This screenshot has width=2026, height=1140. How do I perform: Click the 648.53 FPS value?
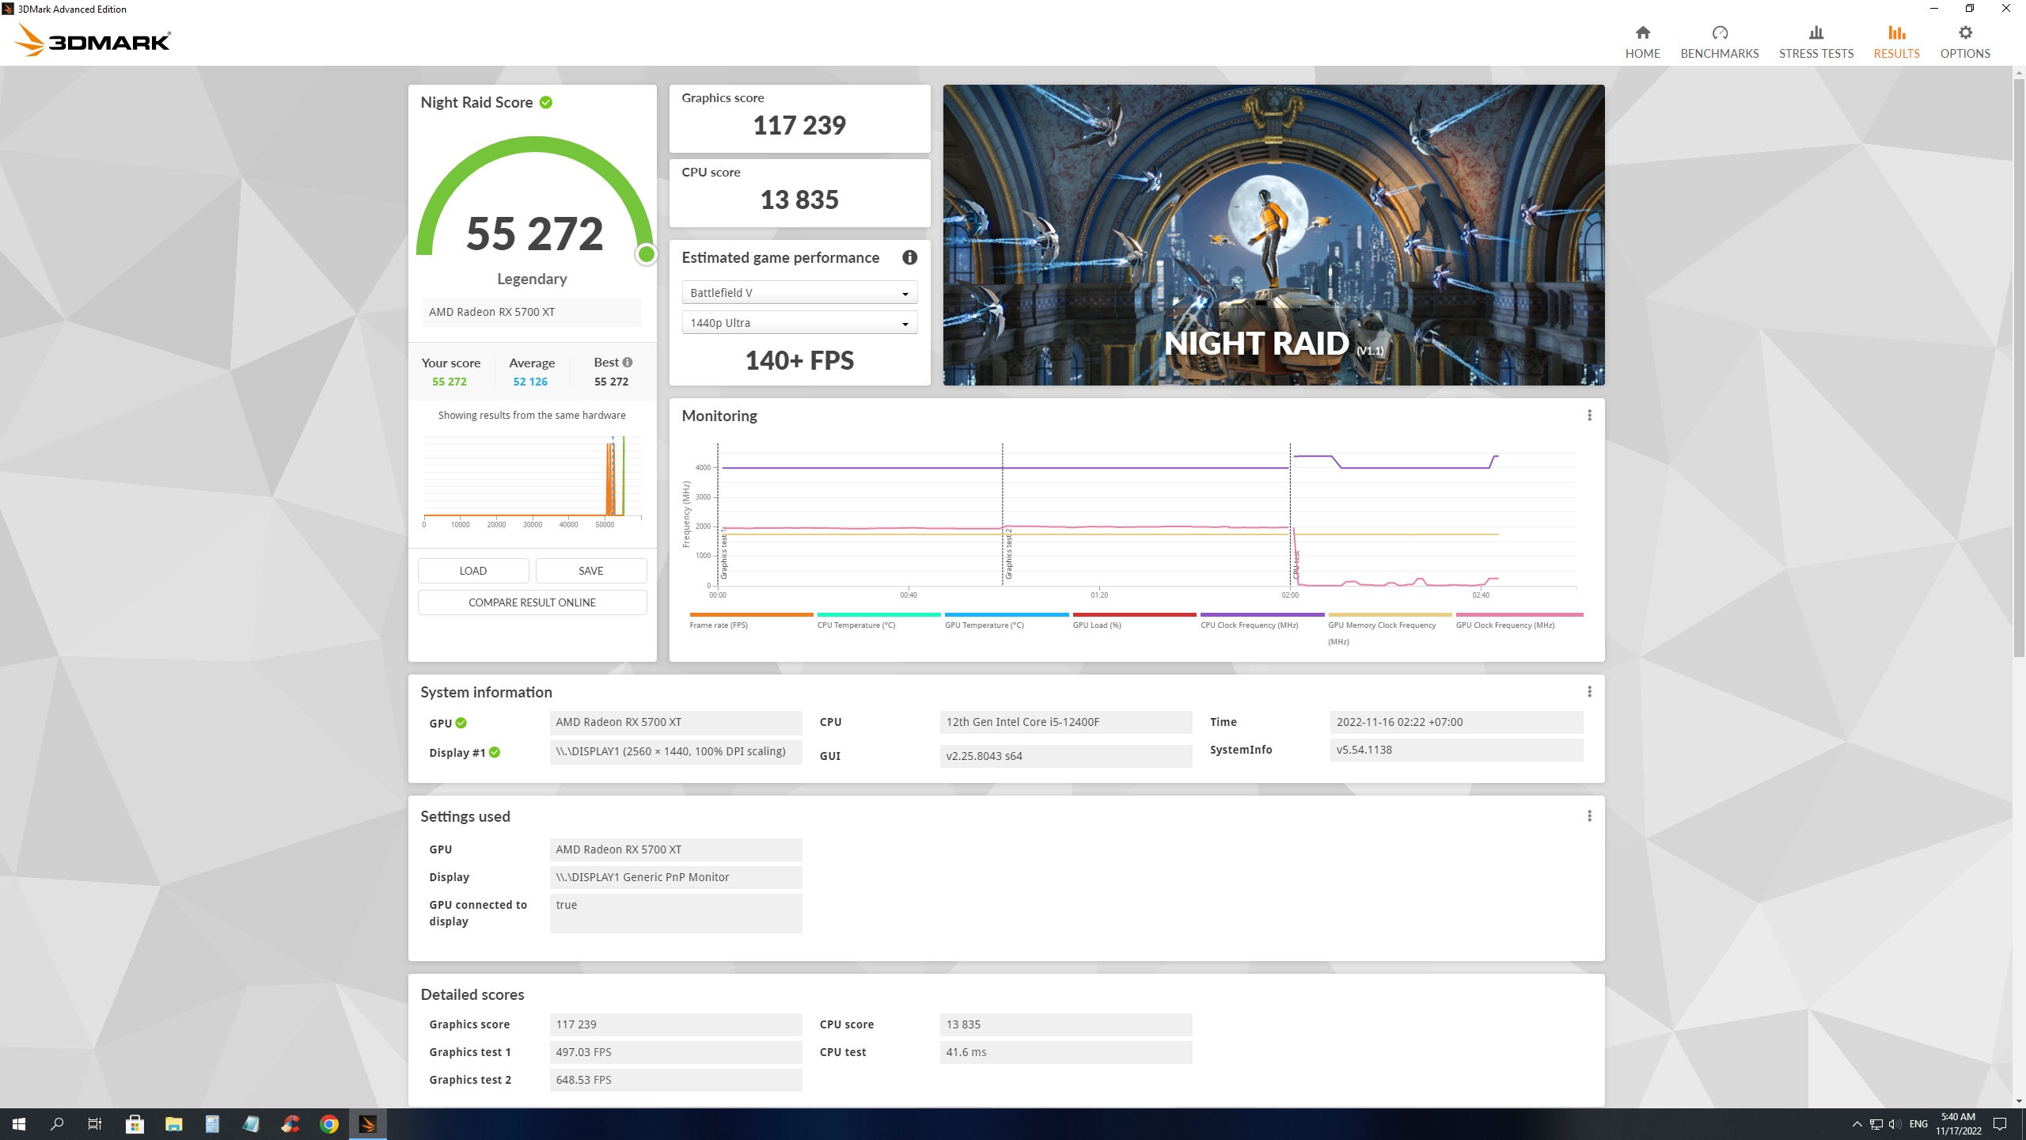click(675, 1080)
